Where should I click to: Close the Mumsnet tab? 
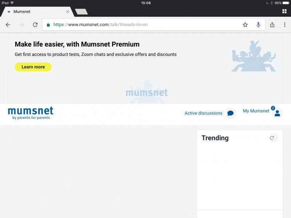pos(67,12)
